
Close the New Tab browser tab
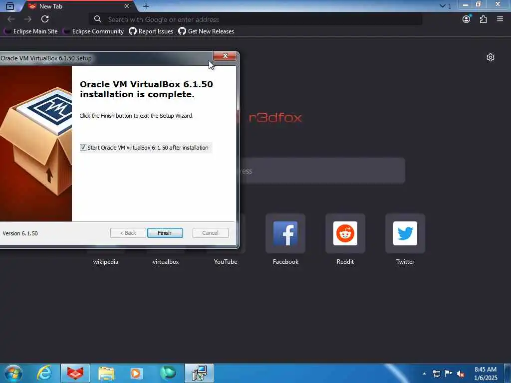pos(127,6)
